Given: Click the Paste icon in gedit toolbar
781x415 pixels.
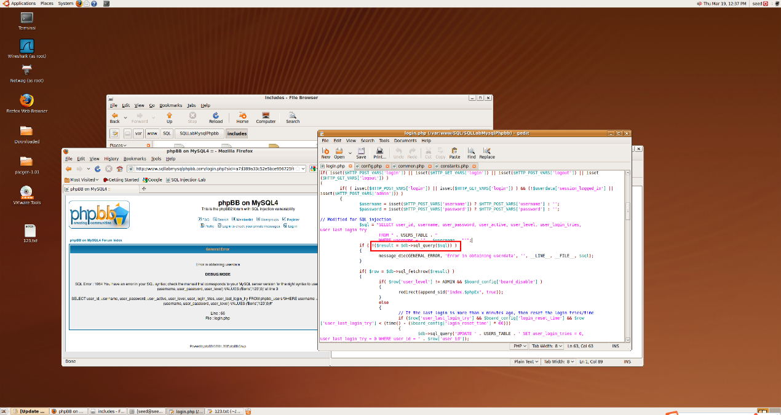Looking at the screenshot, I should click(x=454, y=152).
